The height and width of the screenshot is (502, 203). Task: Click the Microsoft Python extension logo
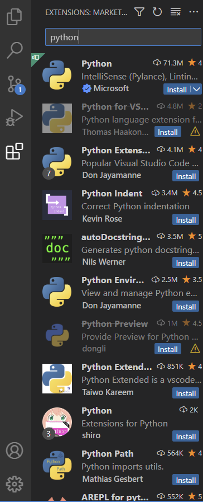(x=57, y=75)
